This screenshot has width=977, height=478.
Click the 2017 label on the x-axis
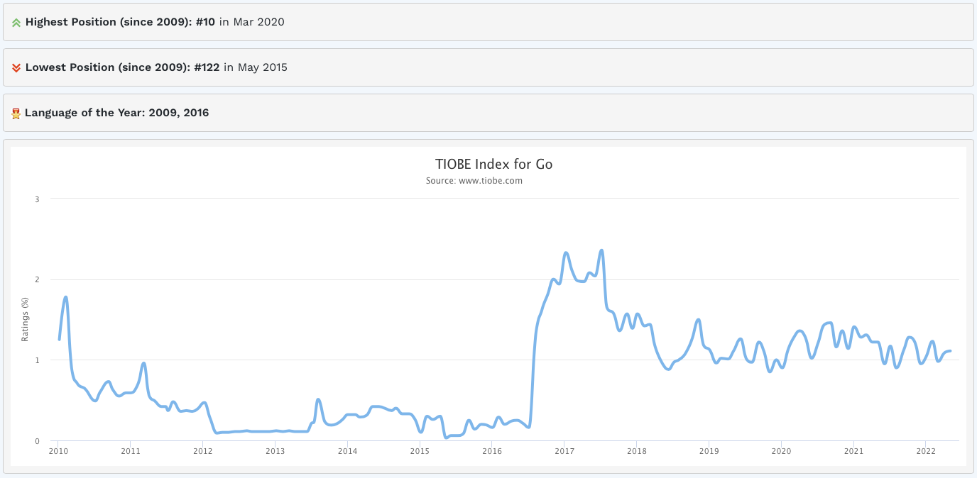tap(564, 451)
